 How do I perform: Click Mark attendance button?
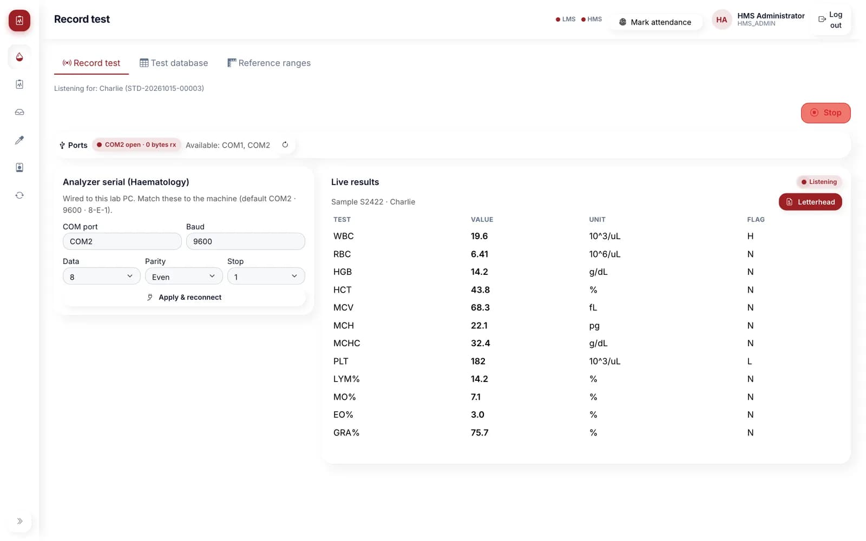click(x=655, y=22)
